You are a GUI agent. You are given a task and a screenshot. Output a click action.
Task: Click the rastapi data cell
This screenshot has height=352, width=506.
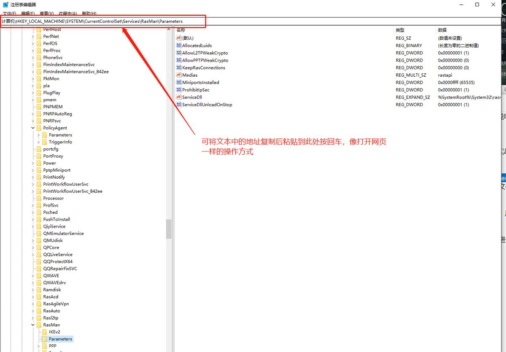[445, 75]
